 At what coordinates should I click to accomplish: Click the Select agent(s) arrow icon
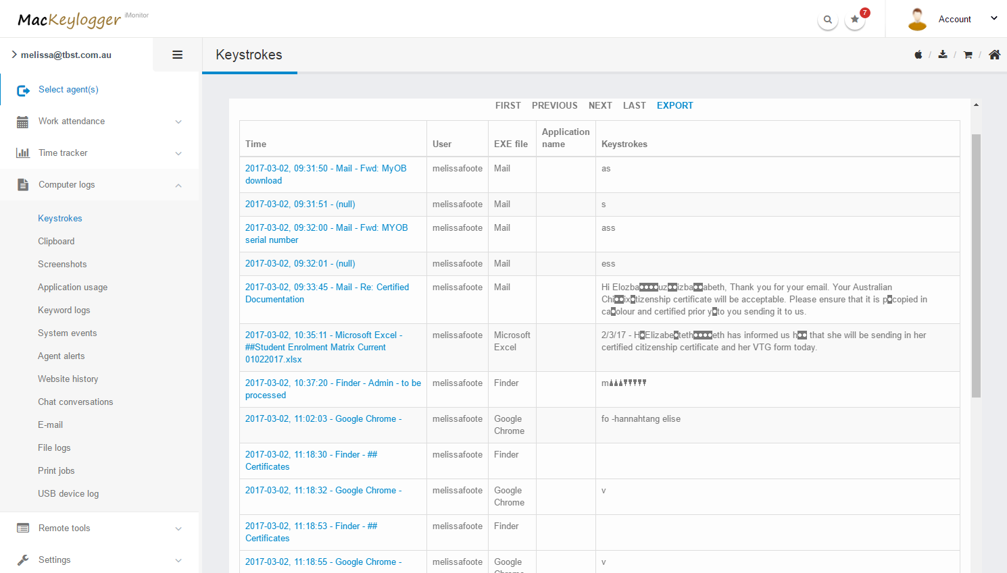click(x=23, y=90)
